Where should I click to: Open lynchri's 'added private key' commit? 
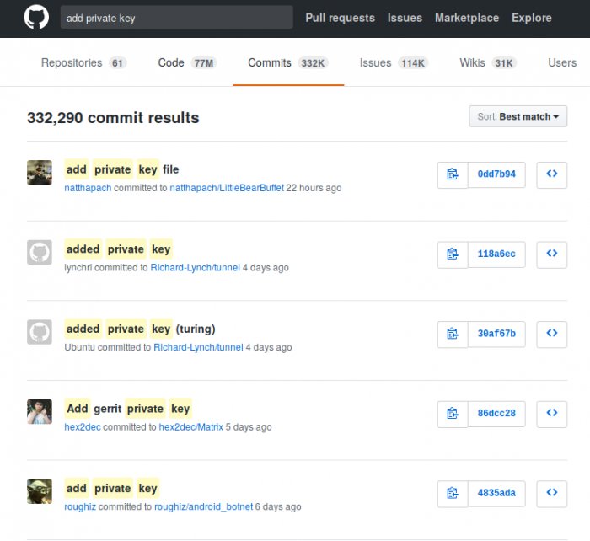tap(119, 249)
